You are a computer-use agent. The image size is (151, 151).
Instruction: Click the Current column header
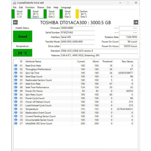click(x=81, y=61)
